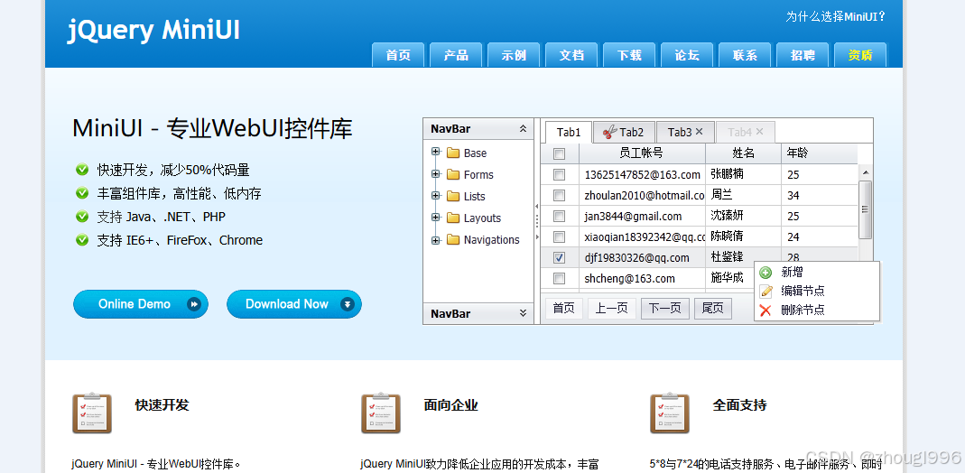Expand the Layouts tree node
Image resolution: width=965 pixels, height=473 pixels.
(436, 218)
